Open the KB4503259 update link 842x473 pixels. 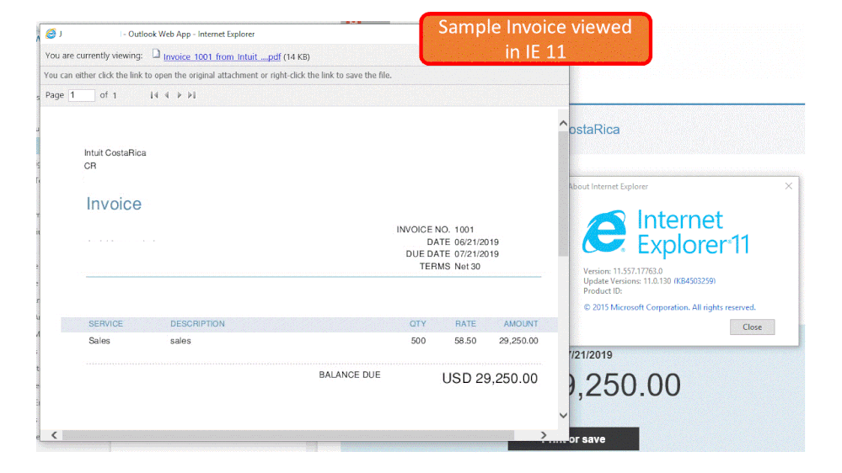[695, 281]
